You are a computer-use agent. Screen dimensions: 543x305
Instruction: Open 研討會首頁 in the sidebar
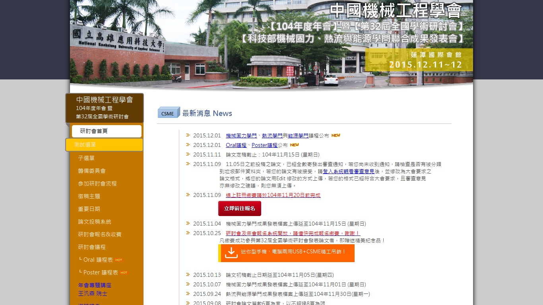(x=107, y=131)
